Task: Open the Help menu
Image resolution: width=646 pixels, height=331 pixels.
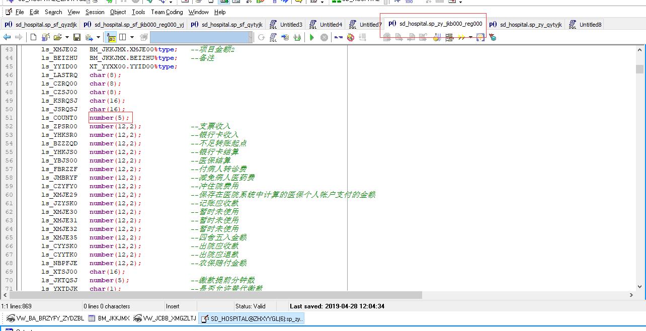Action: click(x=220, y=12)
